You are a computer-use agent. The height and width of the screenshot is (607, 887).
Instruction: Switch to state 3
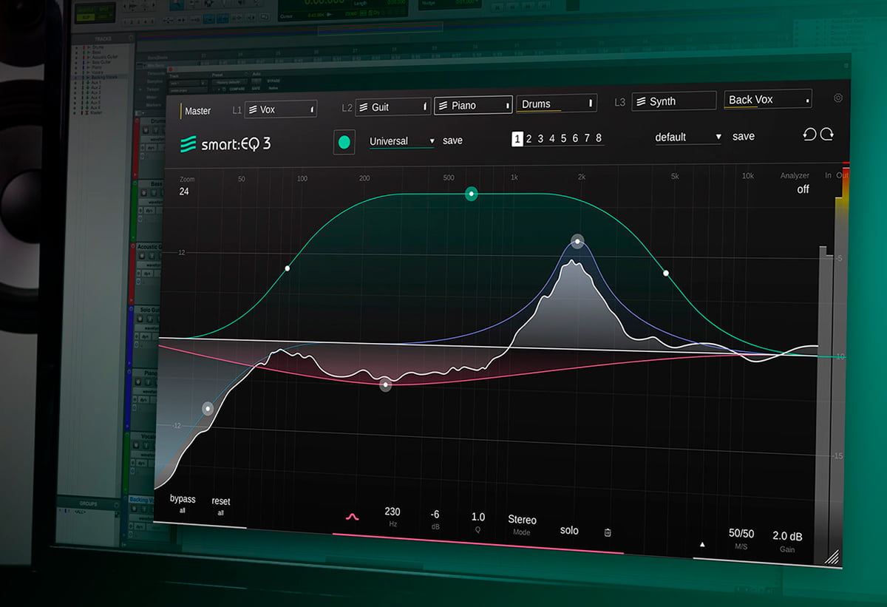(x=540, y=138)
